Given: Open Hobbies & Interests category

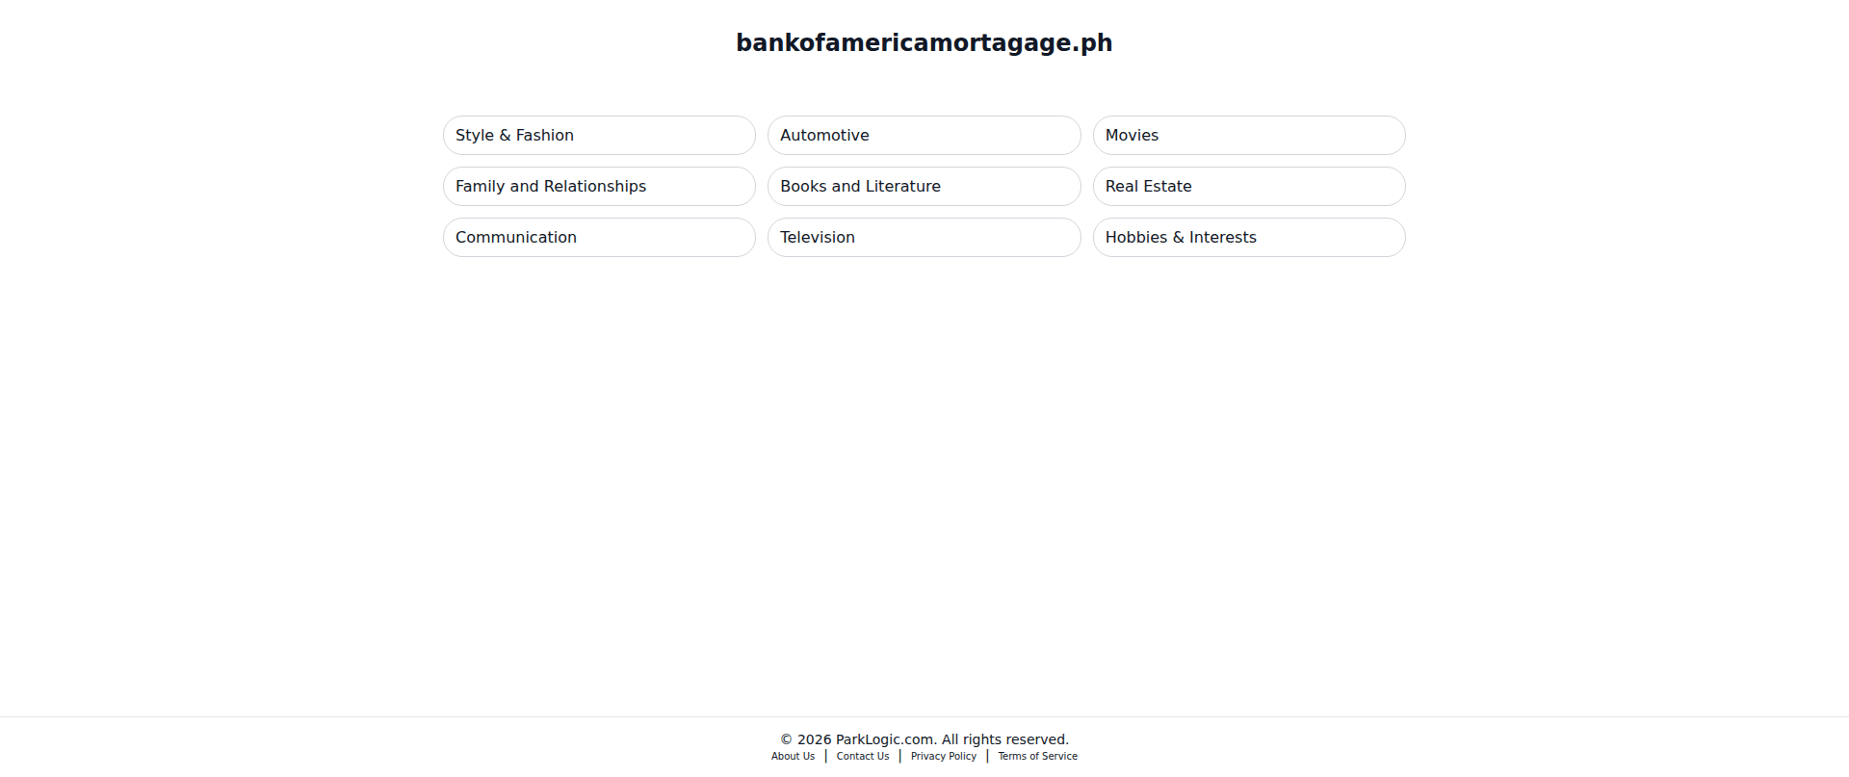Looking at the screenshot, I should click(x=1249, y=238).
